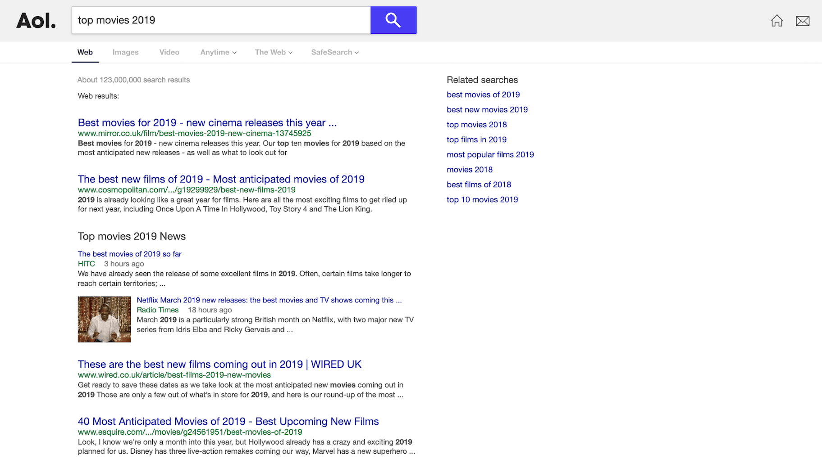Click the magnifying glass search button
The height and width of the screenshot is (473, 822).
pos(393,20)
